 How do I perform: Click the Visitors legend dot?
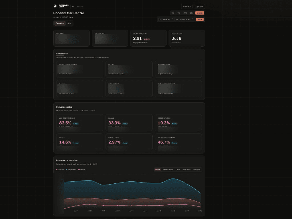point(57,169)
